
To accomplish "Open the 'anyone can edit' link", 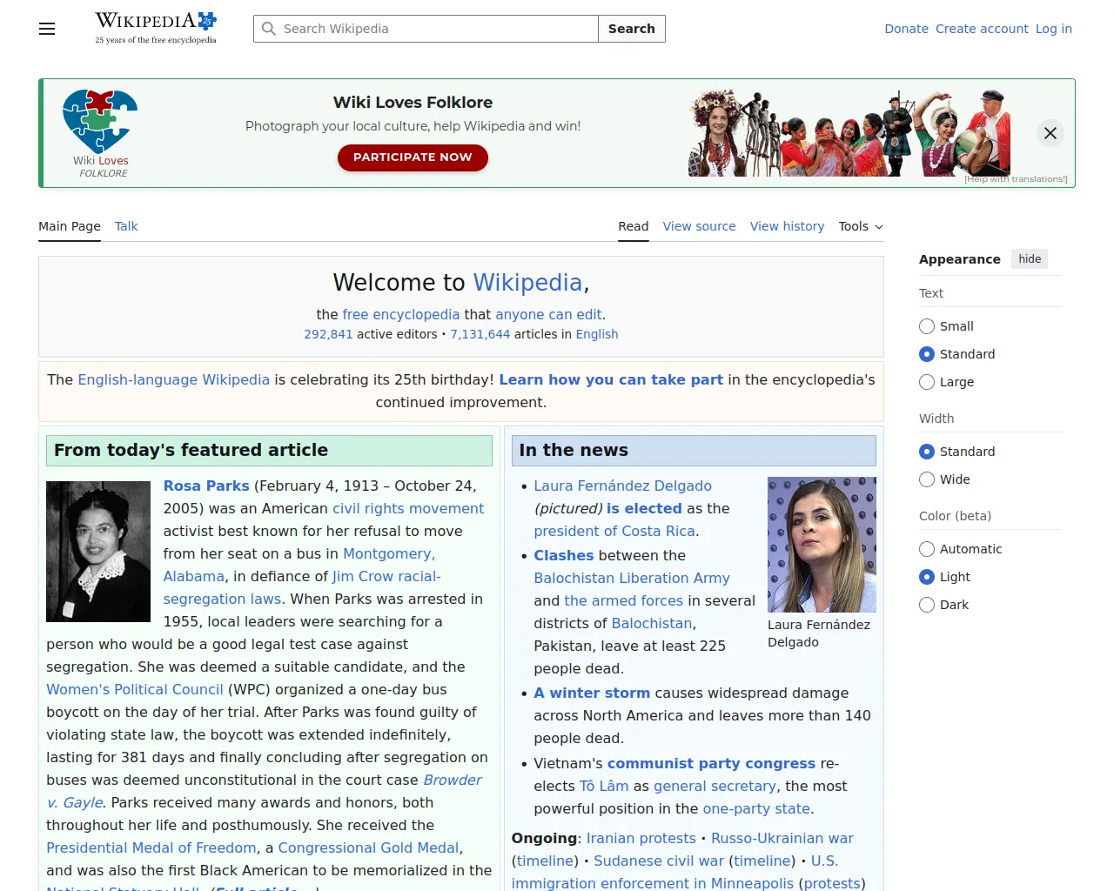I will [x=548, y=314].
